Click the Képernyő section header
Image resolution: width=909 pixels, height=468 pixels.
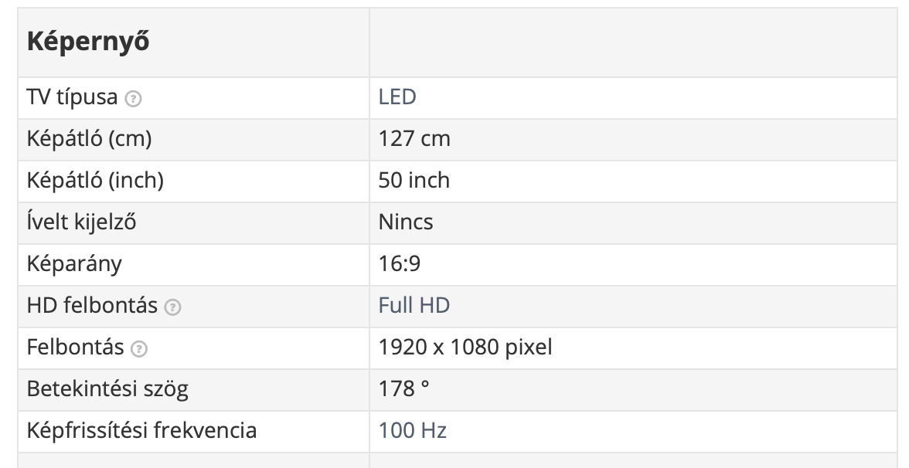88,42
